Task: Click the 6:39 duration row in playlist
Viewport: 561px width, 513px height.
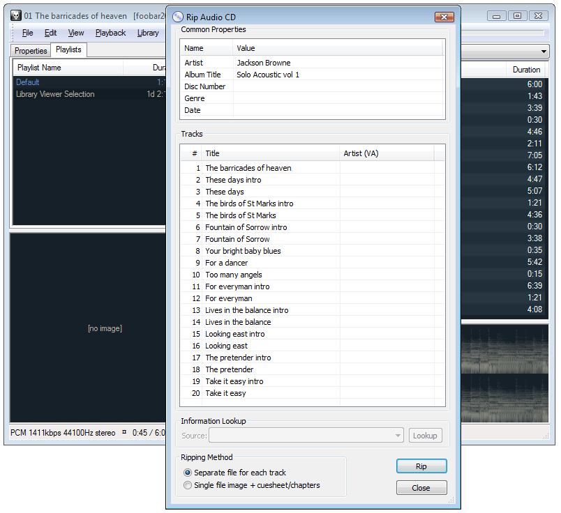Action: coord(504,286)
